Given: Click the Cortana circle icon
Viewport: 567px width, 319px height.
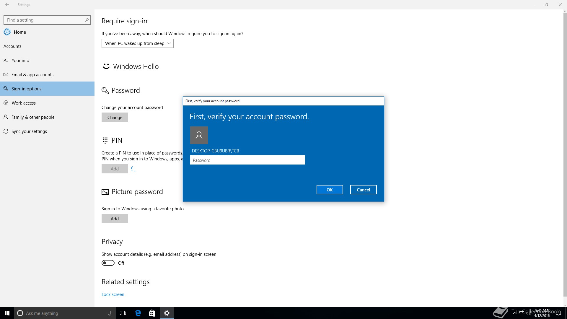Looking at the screenshot, I should [x=20, y=313].
